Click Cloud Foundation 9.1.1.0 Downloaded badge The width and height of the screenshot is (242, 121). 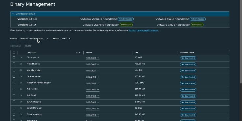[x=197, y=25]
